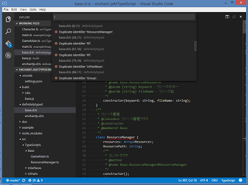The image size is (248, 185).
Task: Open GameMain.ts under the Base folder
Action: (40, 157)
